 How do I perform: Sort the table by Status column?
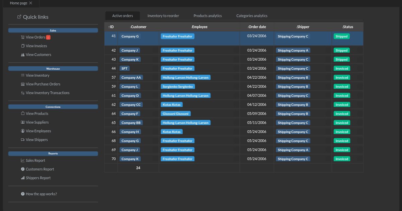[348, 27]
